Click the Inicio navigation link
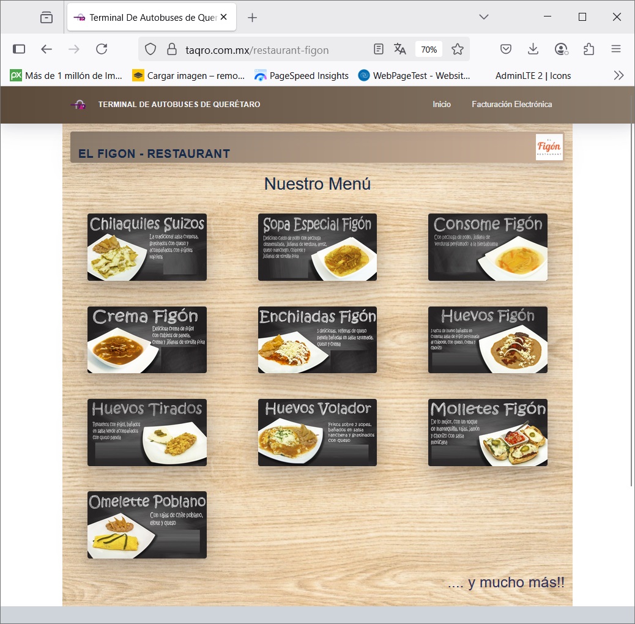 pyautogui.click(x=442, y=105)
